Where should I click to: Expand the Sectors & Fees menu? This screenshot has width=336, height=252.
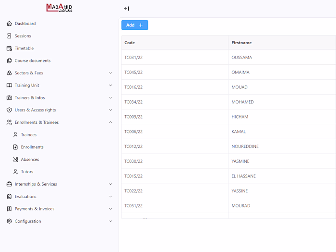tap(110, 73)
